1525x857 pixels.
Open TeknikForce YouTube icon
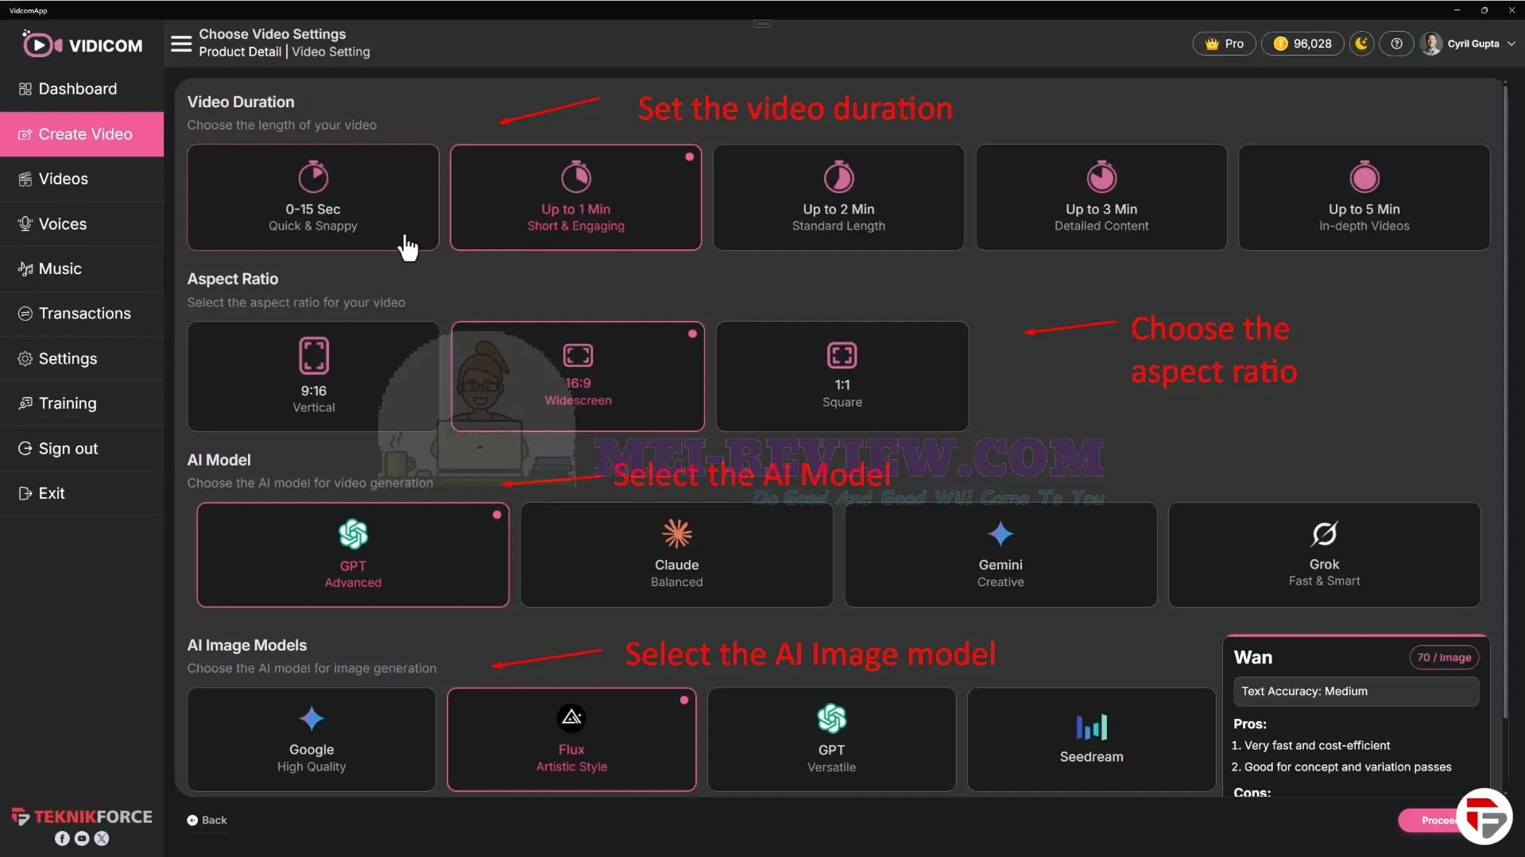82,839
